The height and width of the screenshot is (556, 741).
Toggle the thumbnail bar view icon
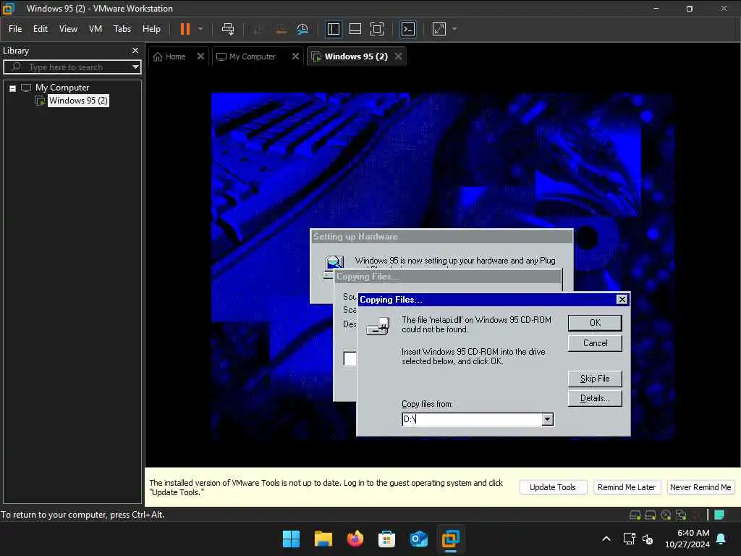[355, 29]
